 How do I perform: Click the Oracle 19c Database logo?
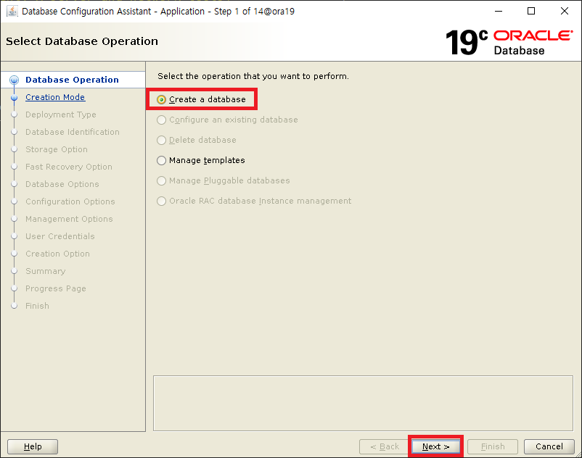click(x=509, y=42)
